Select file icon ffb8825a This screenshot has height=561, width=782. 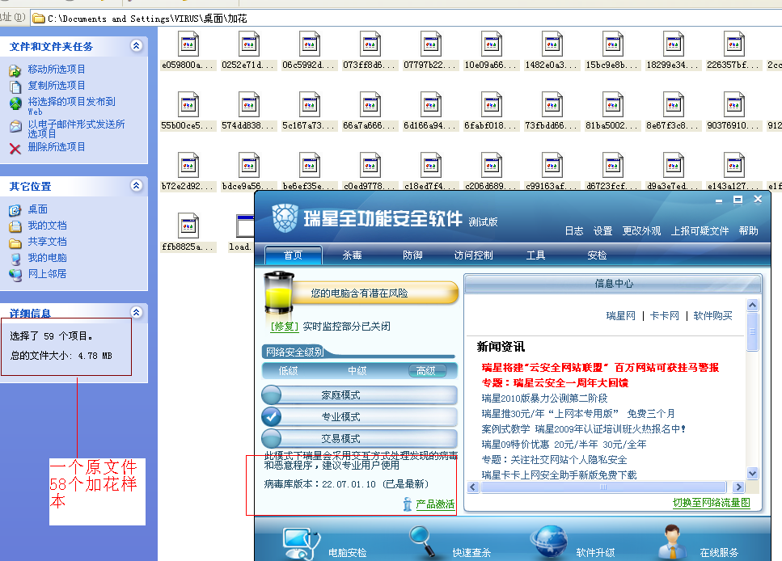tap(188, 226)
